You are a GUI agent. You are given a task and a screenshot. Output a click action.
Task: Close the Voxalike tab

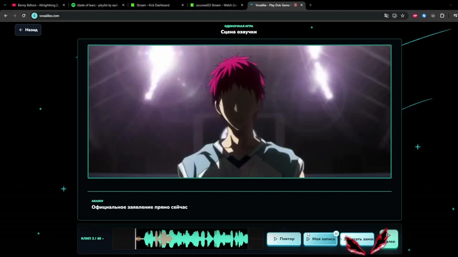point(301,5)
